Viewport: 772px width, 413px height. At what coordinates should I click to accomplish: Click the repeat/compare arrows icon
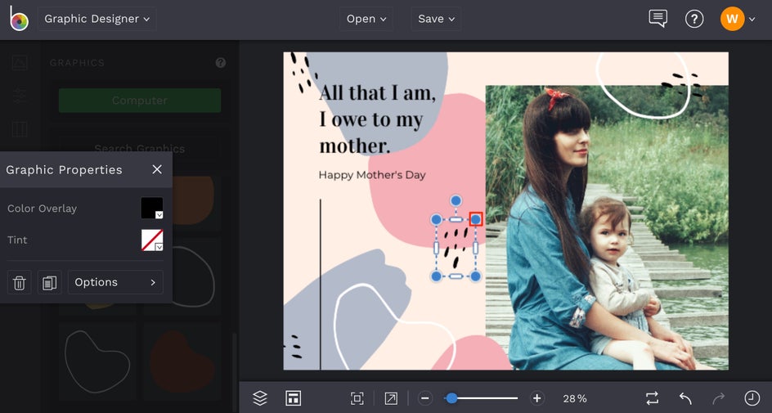pos(653,397)
